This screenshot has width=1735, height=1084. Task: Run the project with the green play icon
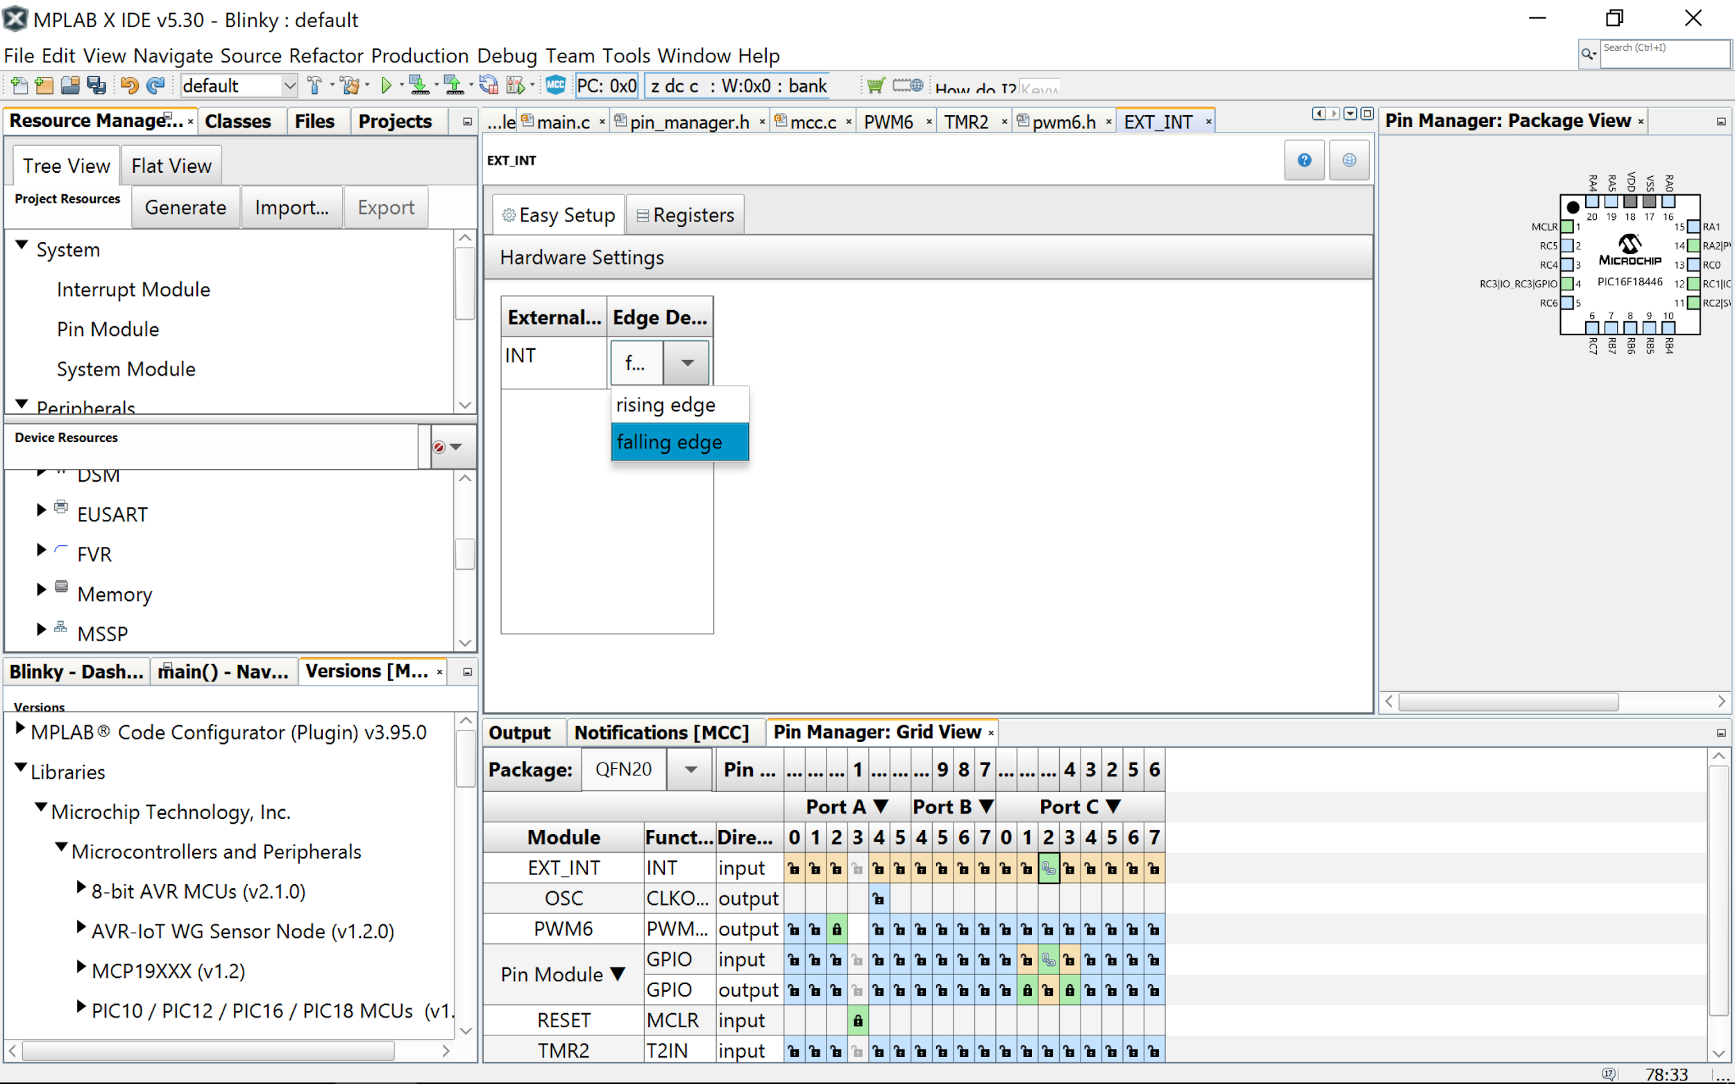387,86
